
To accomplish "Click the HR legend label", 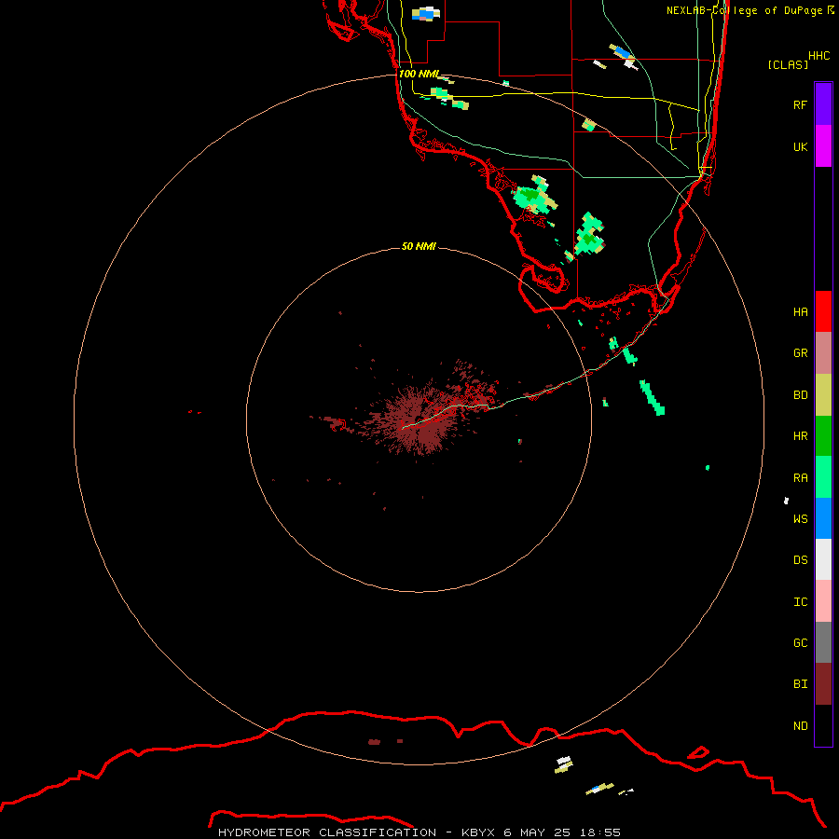I will (800, 436).
